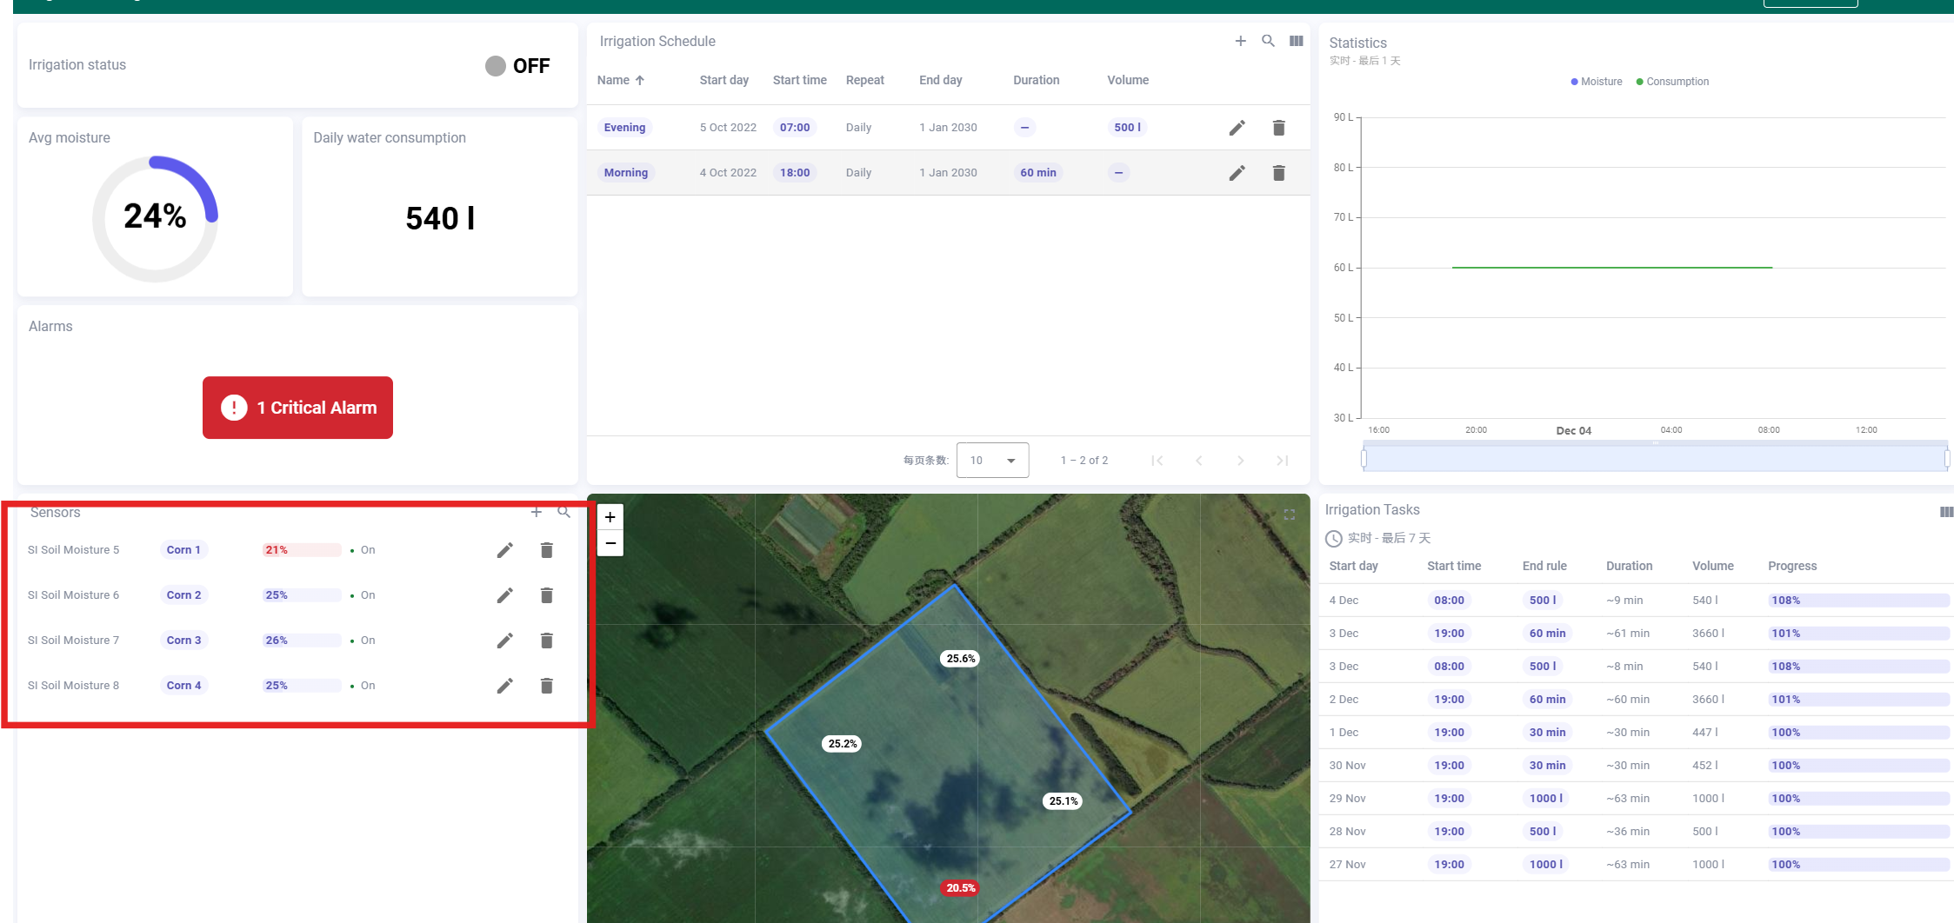The height and width of the screenshot is (923, 1954).
Task: Open the rows per page dropdown
Action: tap(992, 461)
